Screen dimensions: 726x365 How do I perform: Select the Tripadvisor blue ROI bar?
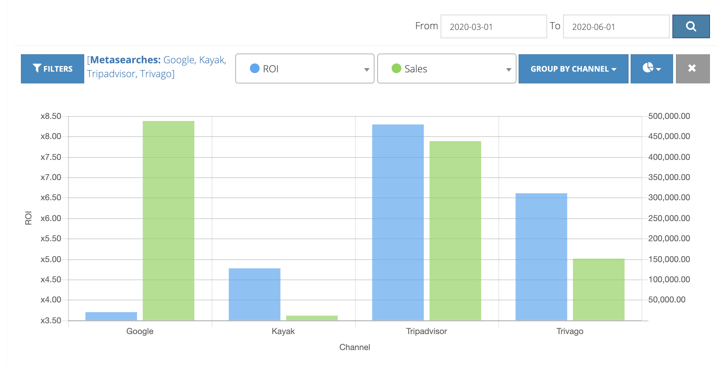pyautogui.click(x=398, y=222)
